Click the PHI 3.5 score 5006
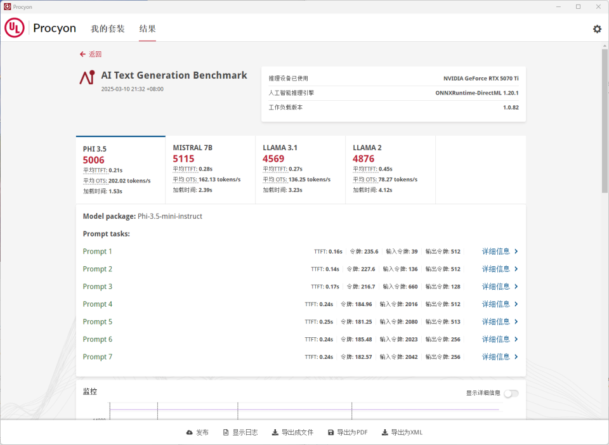Screen dimensions: 609x445 click(94, 160)
